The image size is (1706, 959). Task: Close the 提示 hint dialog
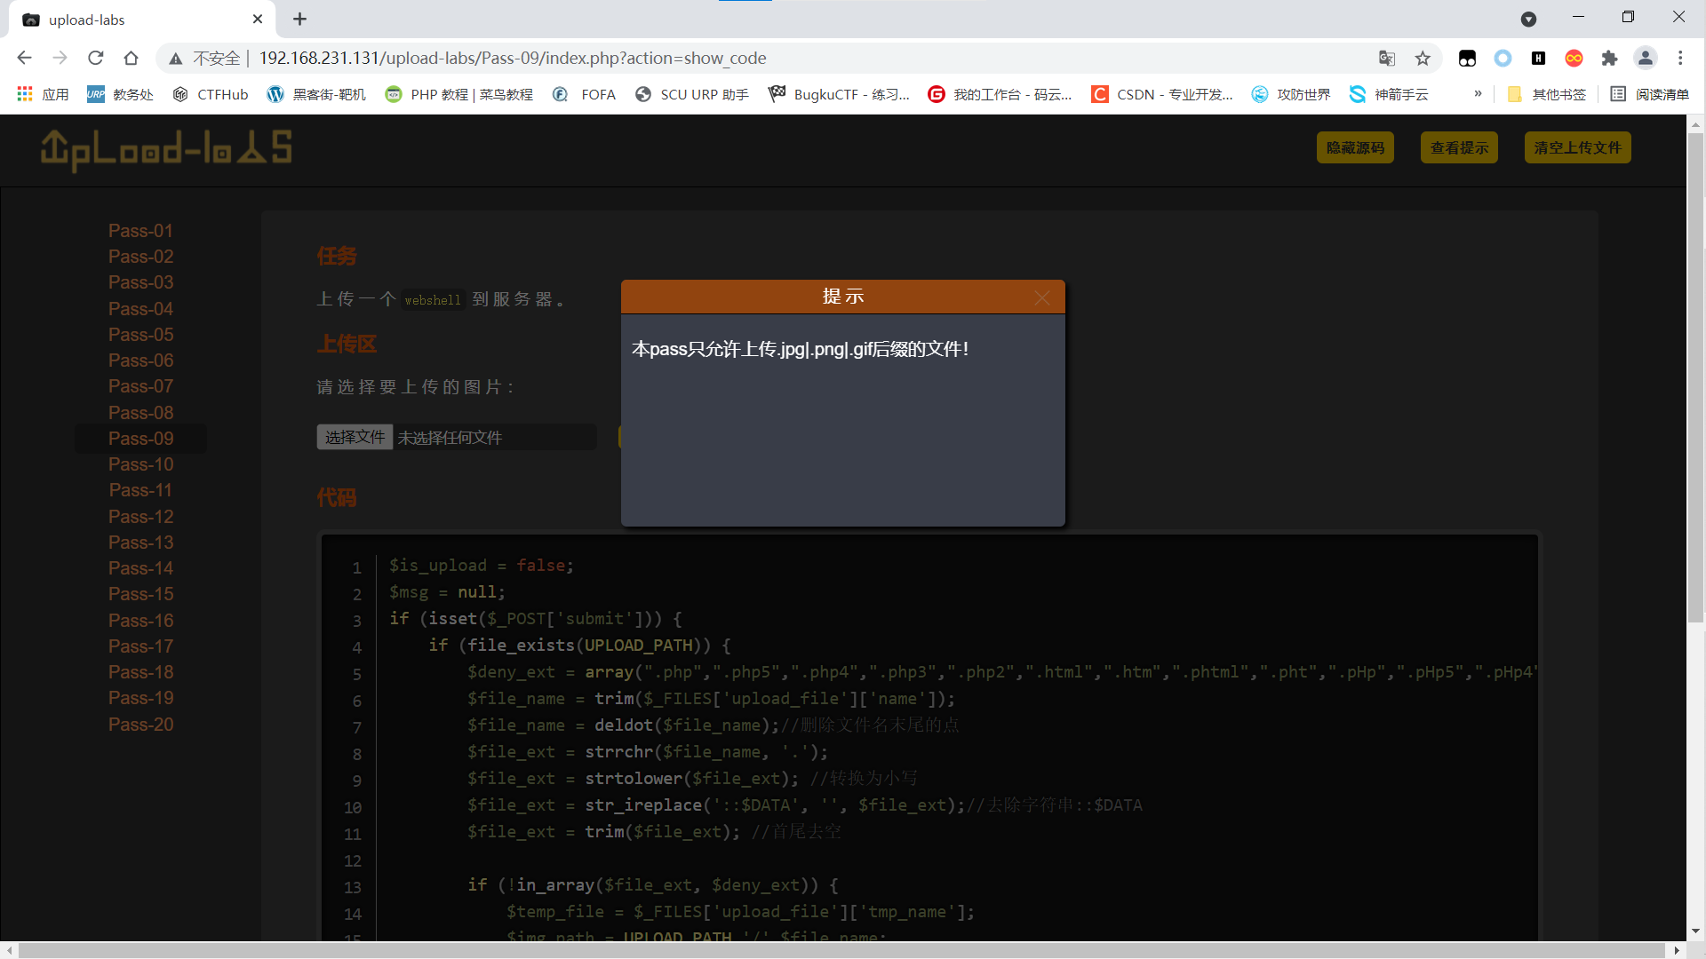point(1042,297)
